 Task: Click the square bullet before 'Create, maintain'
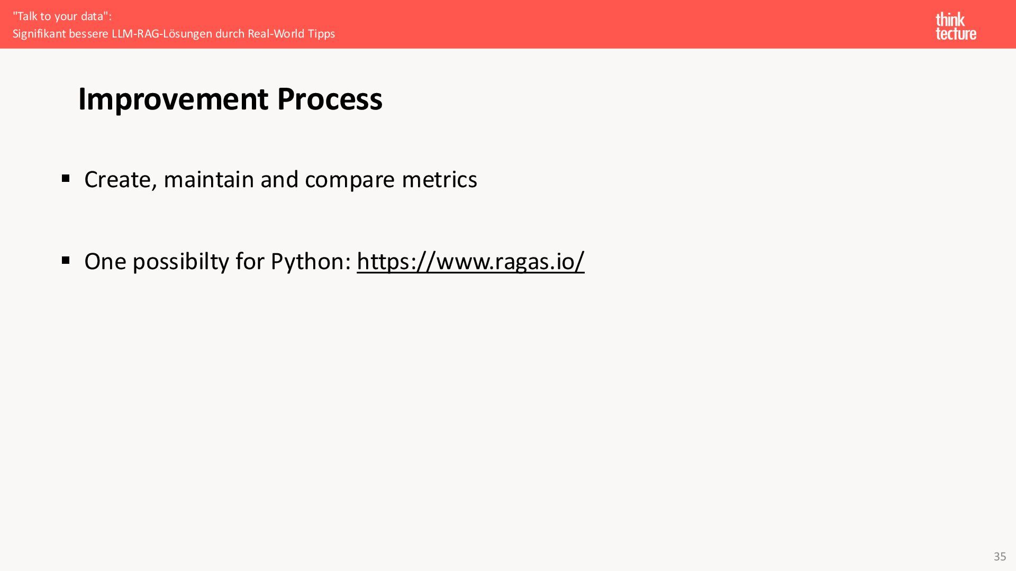(66, 179)
